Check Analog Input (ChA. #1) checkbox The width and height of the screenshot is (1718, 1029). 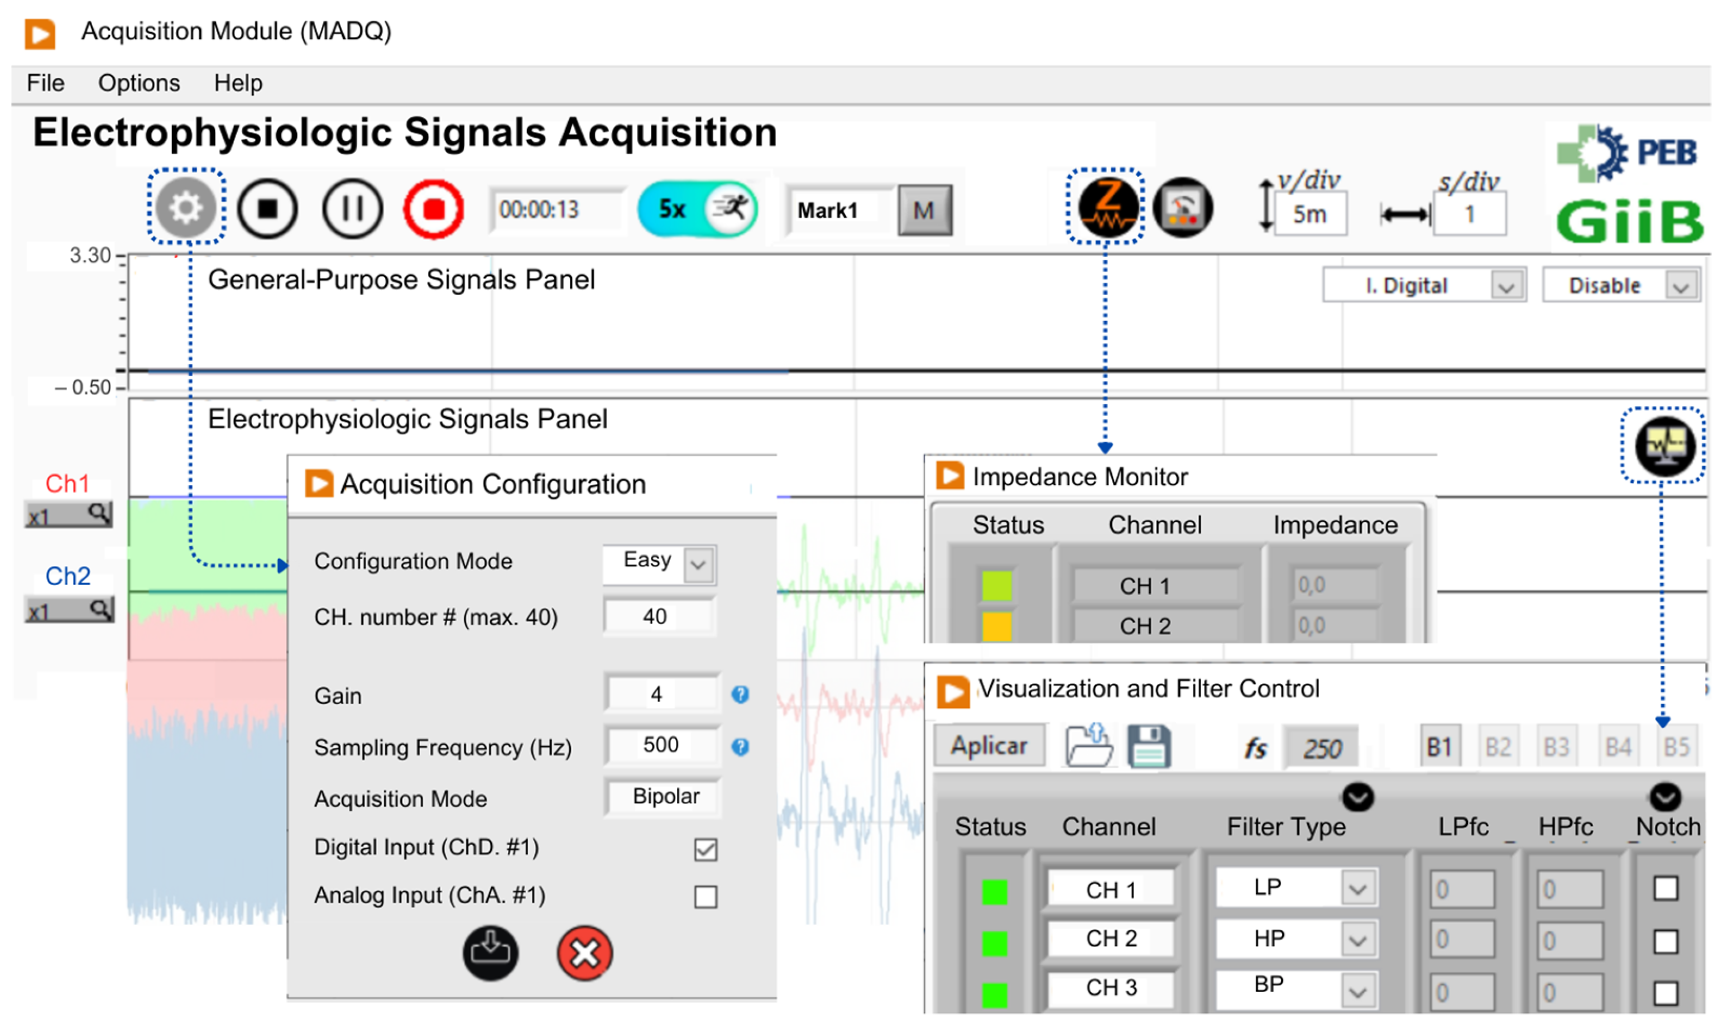pyautogui.click(x=706, y=897)
